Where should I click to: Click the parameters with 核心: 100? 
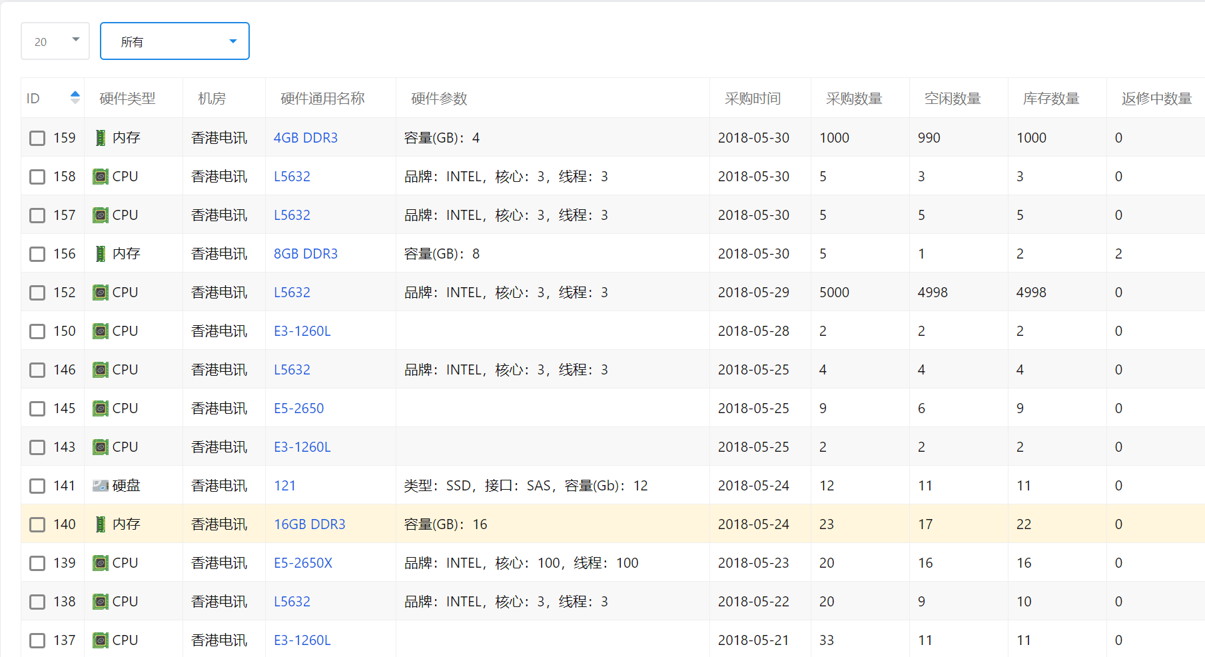[x=522, y=563]
